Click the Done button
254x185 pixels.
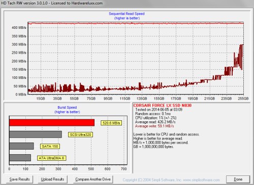click(x=238, y=179)
